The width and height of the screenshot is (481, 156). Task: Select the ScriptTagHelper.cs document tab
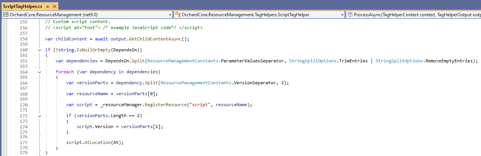pyautogui.click(x=23, y=6)
